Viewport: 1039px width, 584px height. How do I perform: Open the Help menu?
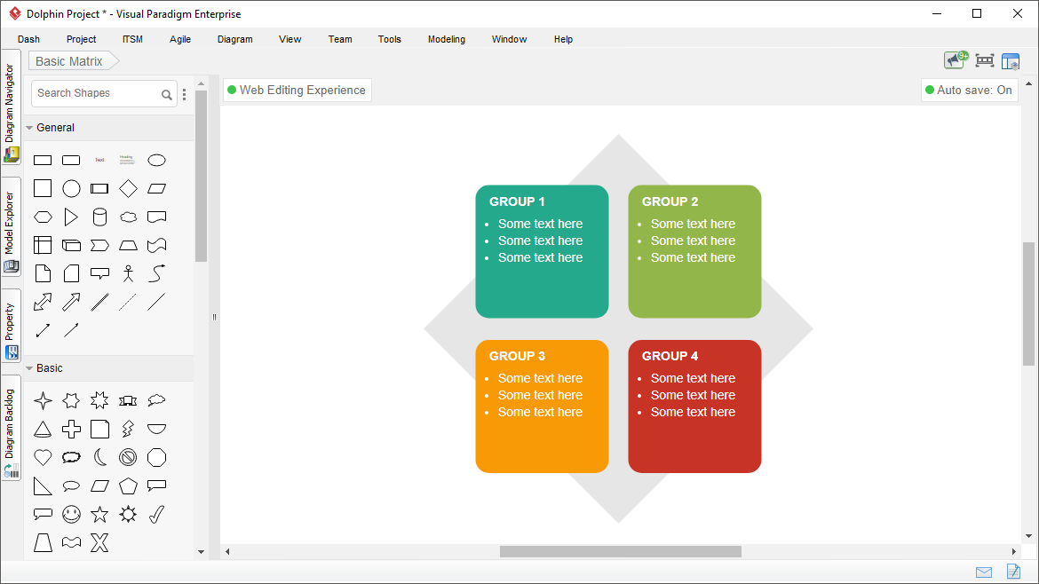[563, 39]
